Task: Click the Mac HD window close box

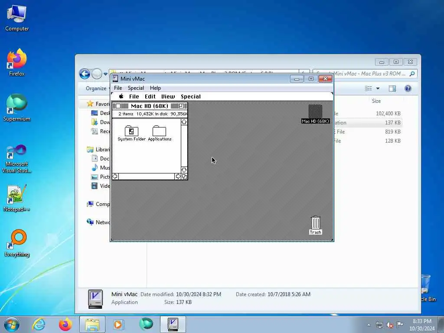Action: (x=118, y=106)
